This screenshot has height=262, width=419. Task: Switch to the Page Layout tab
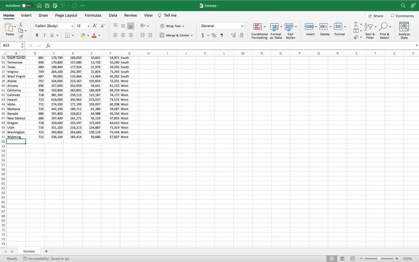click(x=66, y=15)
